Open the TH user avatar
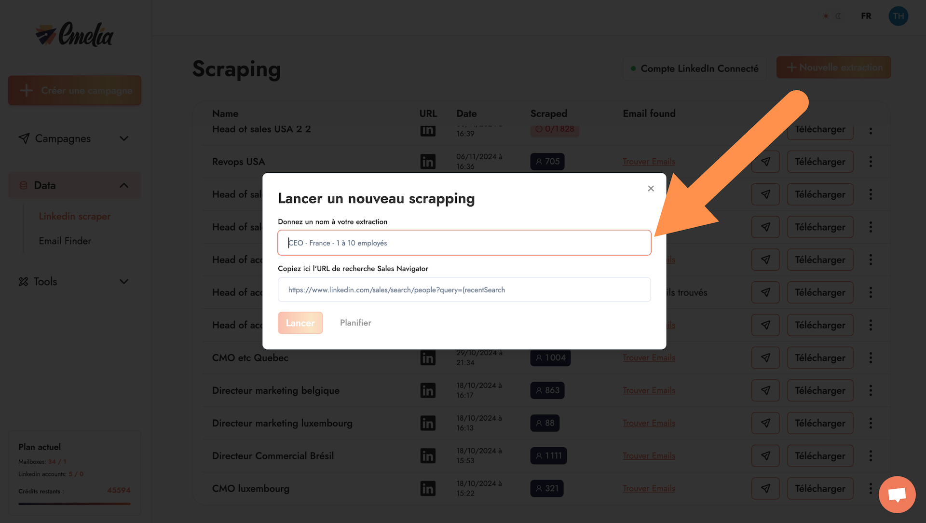Screen dimensions: 926x523 (898, 16)
